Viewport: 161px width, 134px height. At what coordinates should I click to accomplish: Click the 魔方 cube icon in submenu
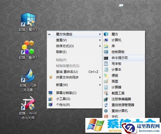pos(106,34)
